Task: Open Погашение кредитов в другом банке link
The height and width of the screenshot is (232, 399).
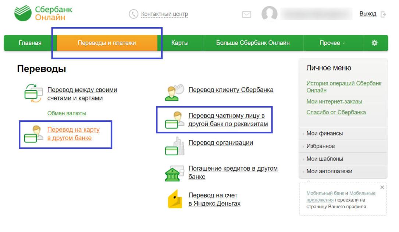Action: point(233,173)
